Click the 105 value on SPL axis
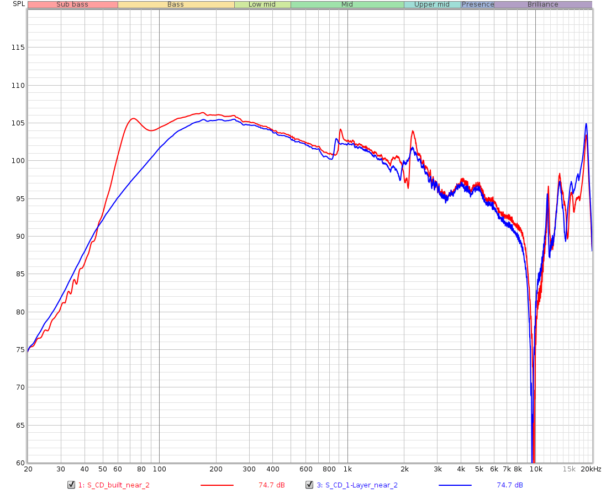Screen dimensions: 606x493 [x=18, y=123]
